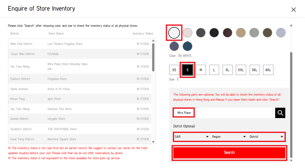The height and width of the screenshot is (168, 305).
Task: Select size XXL
Action: tap(241, 70)
